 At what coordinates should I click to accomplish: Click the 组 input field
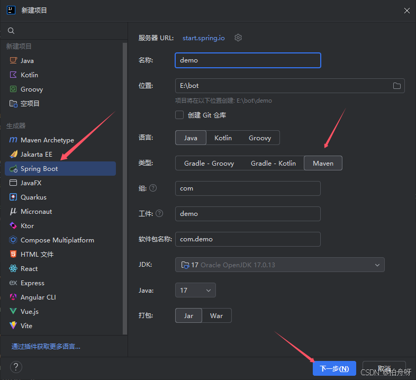[x=248, y=188]
